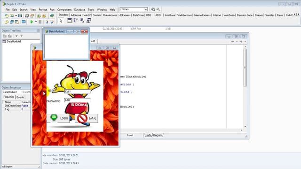Image resolution: width=301 pixels, height=169 pixels.
Task: Click the Open Project toolbar icon
Action: (x=32, y=15)
